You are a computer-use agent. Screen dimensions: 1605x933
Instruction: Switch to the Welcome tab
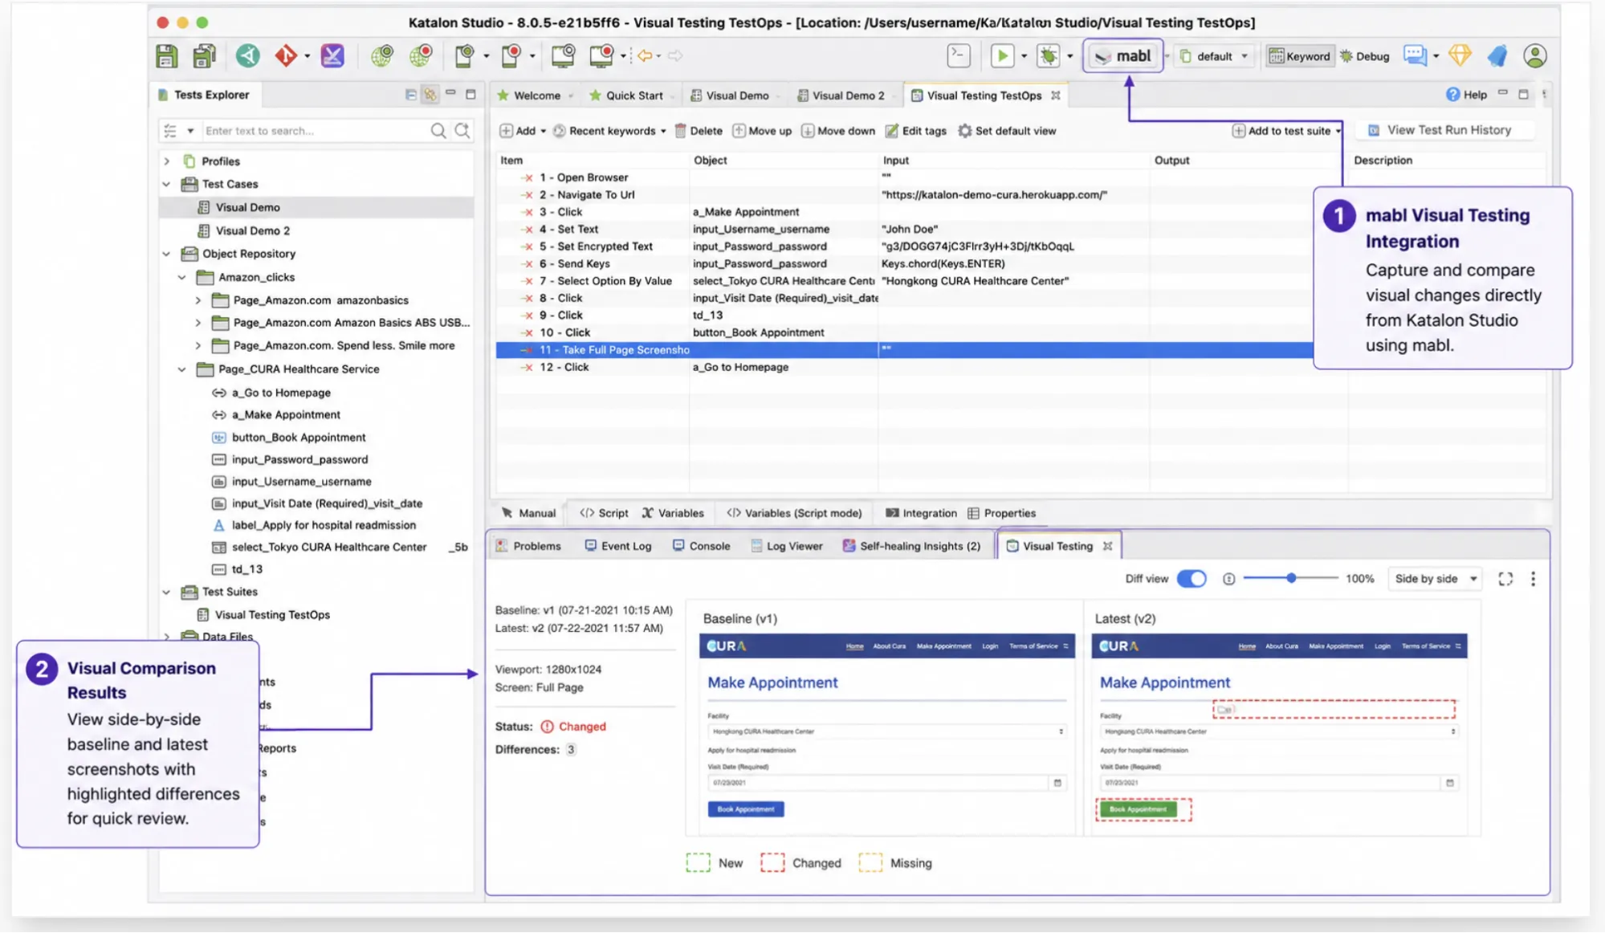click(x=535, y=96)
